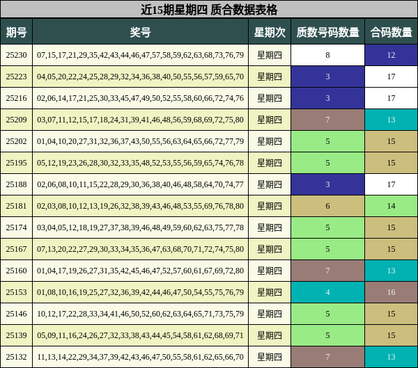
Task: Click prime count 6 in row 25181
Action: tap(327, 206)
